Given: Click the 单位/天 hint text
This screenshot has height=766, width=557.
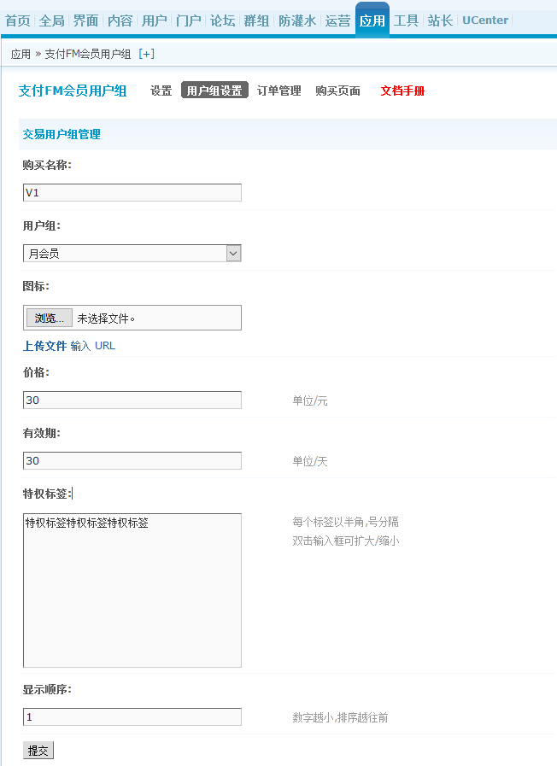Looking at the screenshot, I should [310, 461].
